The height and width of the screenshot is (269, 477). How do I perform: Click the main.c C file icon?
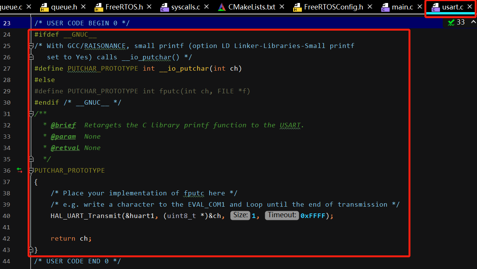tap(385, 7)
